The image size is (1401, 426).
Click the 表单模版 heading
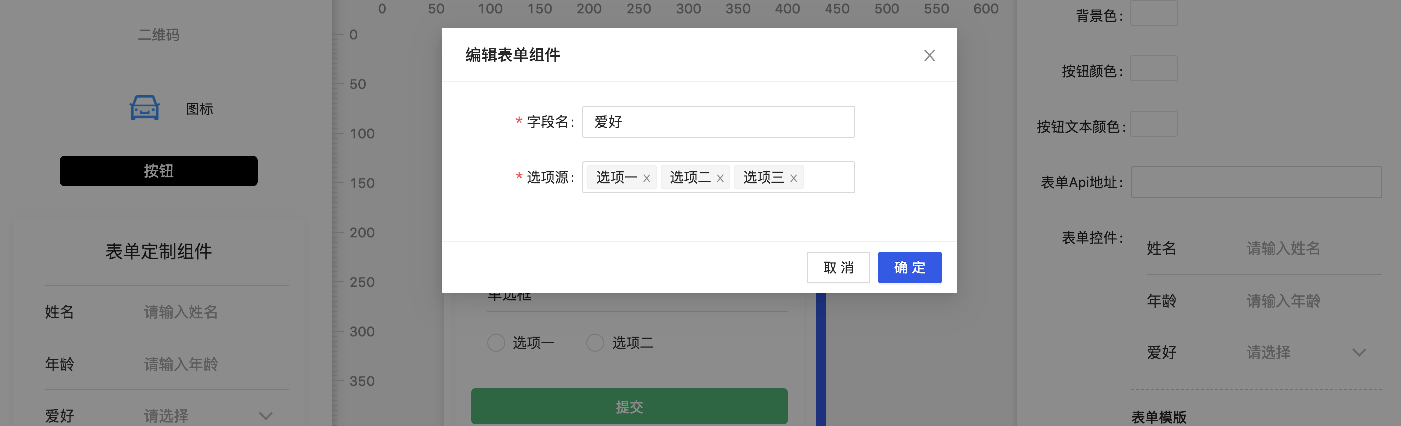pyautogui.click(x=1158, y=417)
